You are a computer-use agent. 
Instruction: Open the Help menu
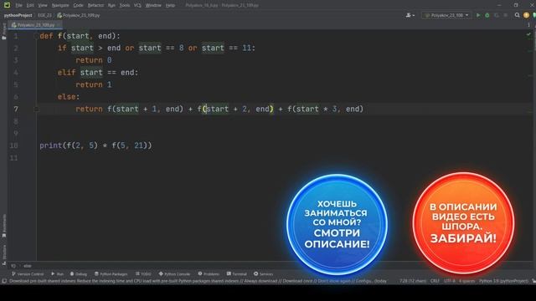(x=170, y=5)
